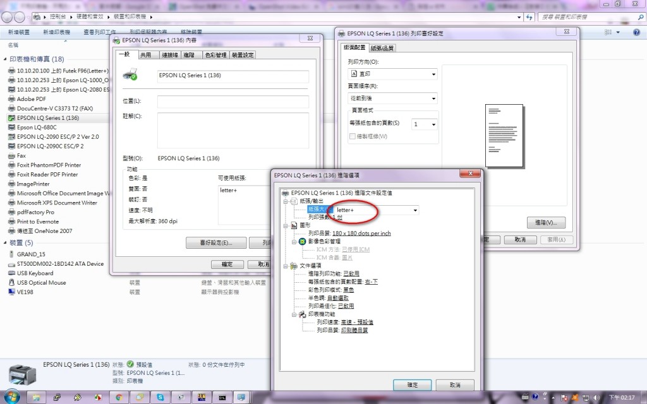The width and height of the screenshot is (647, 404).
Task: Click the pdfFactory Pro printer icon
Action: pos(11,212)
